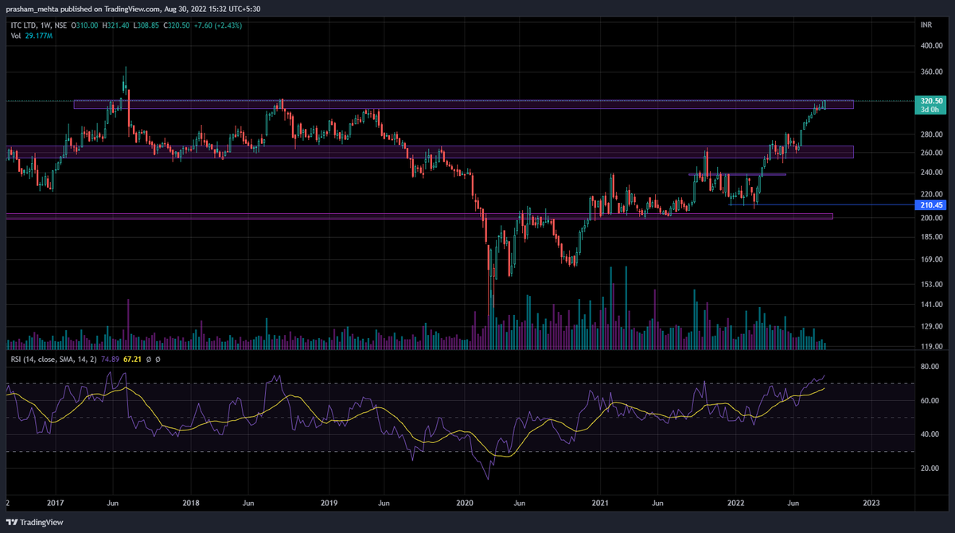
Task: Click the 240.00 price axis label
Action: point(931,173)
